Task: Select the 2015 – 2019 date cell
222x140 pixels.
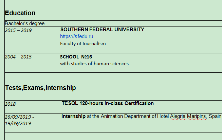Action: (x=18, y=30)
